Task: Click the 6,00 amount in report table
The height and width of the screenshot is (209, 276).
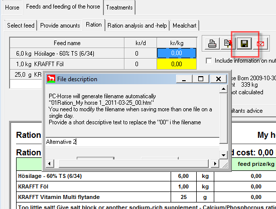Action: coord(183,176)
